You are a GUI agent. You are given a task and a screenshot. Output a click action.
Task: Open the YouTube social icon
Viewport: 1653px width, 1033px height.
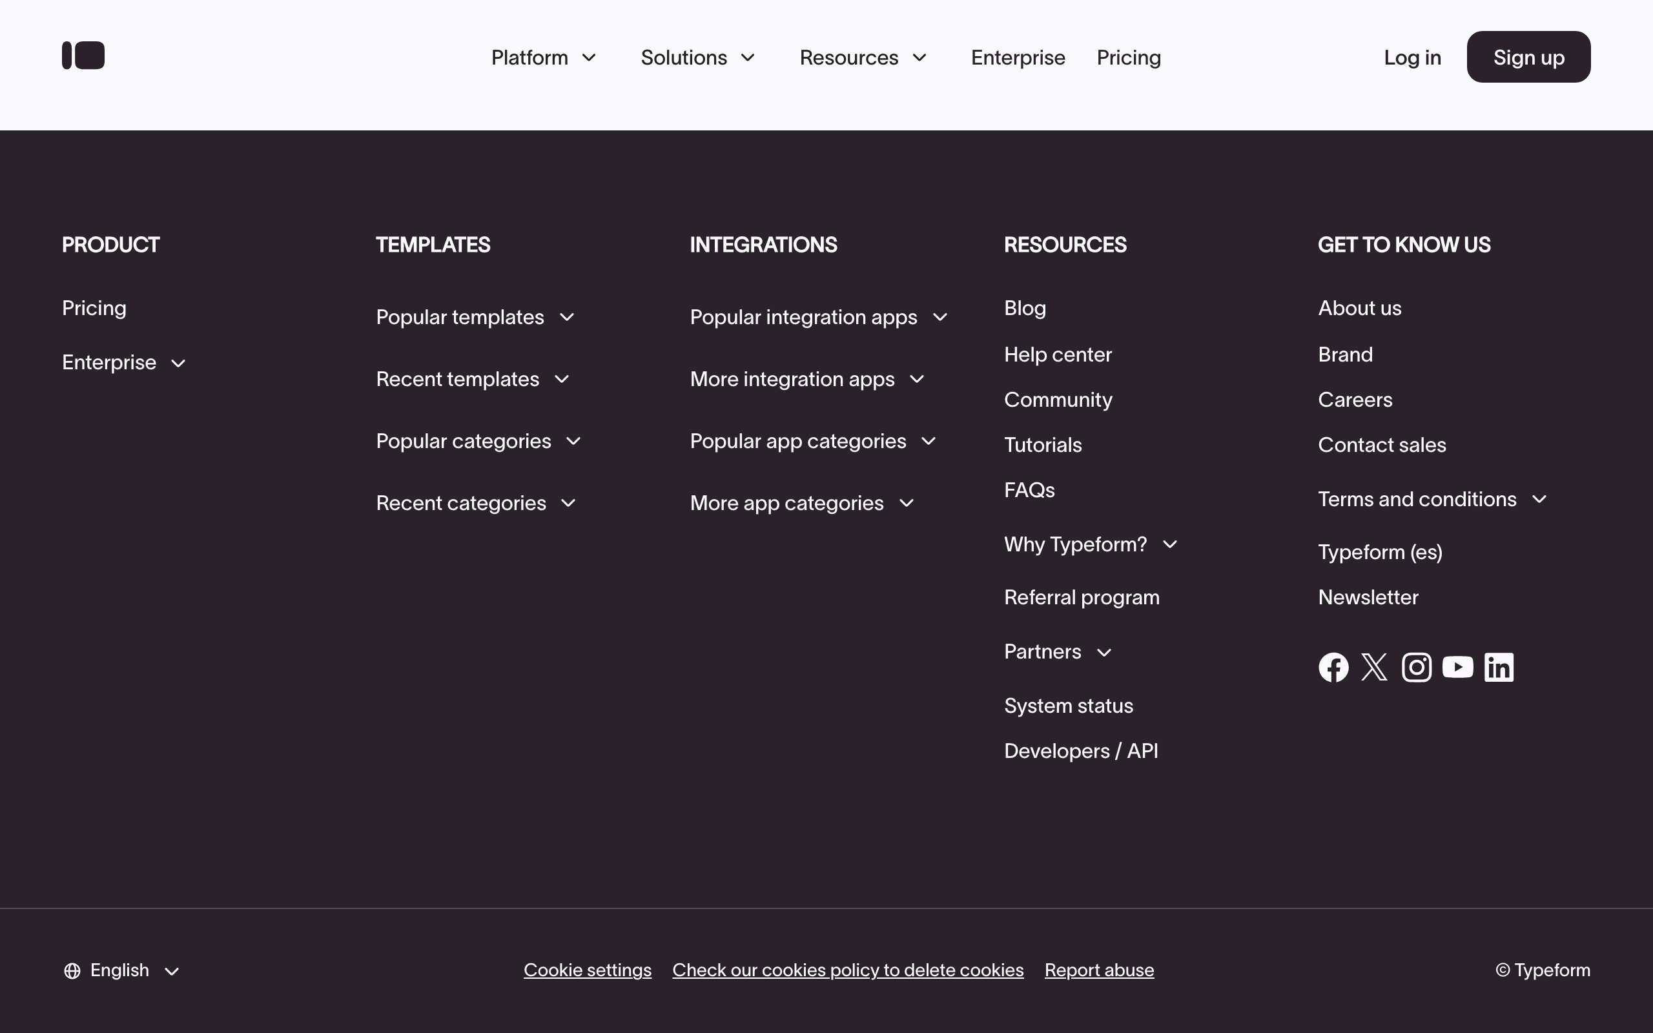[x=1457, y=667]
